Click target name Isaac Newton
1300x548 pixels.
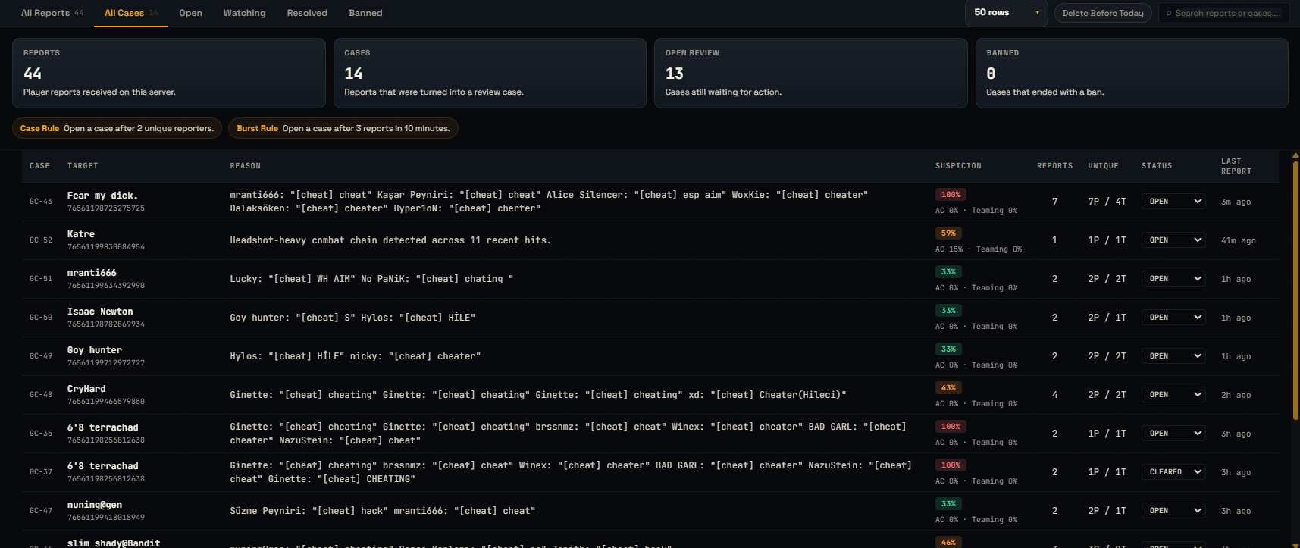tap(100, 312)
